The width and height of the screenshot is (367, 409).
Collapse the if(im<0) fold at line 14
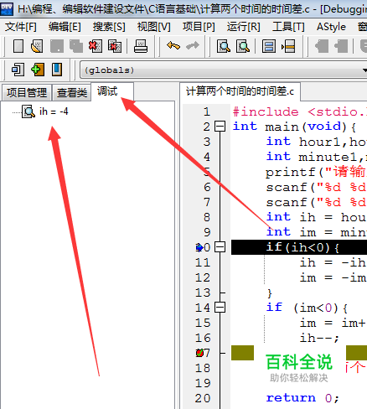tap(220, 308)
